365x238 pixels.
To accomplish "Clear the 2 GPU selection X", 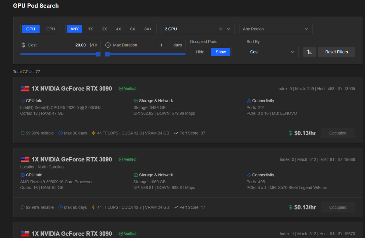I will pyautogui.click(x=221, y=29).
